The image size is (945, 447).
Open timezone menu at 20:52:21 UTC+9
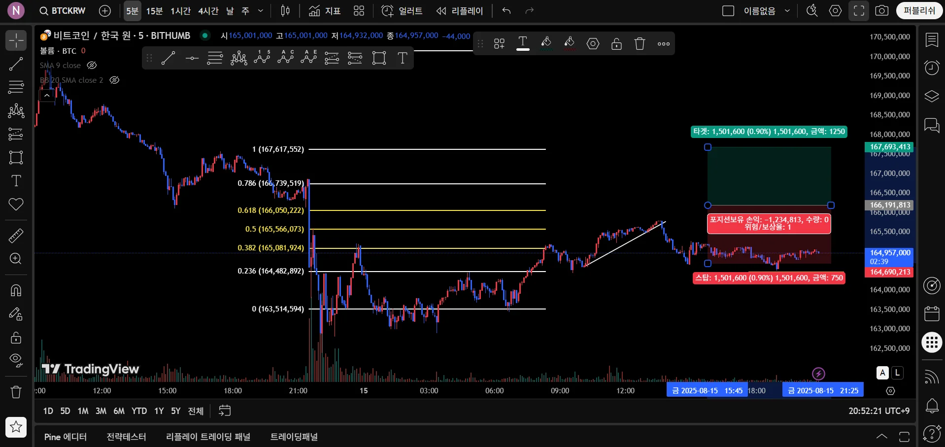(x=879, y=411)
